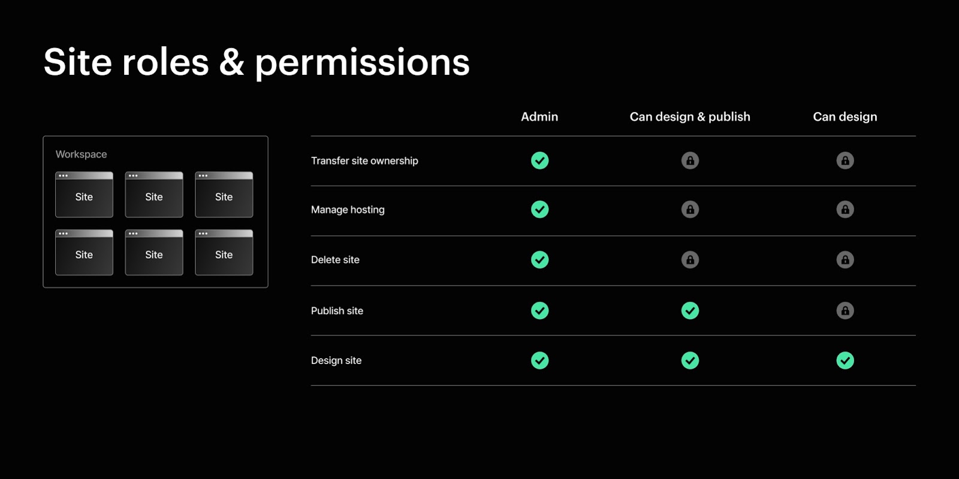959x479 pixels.
Task: Click Can design & publish's Transfer ownership lock
Action: (x=690, y=160)
